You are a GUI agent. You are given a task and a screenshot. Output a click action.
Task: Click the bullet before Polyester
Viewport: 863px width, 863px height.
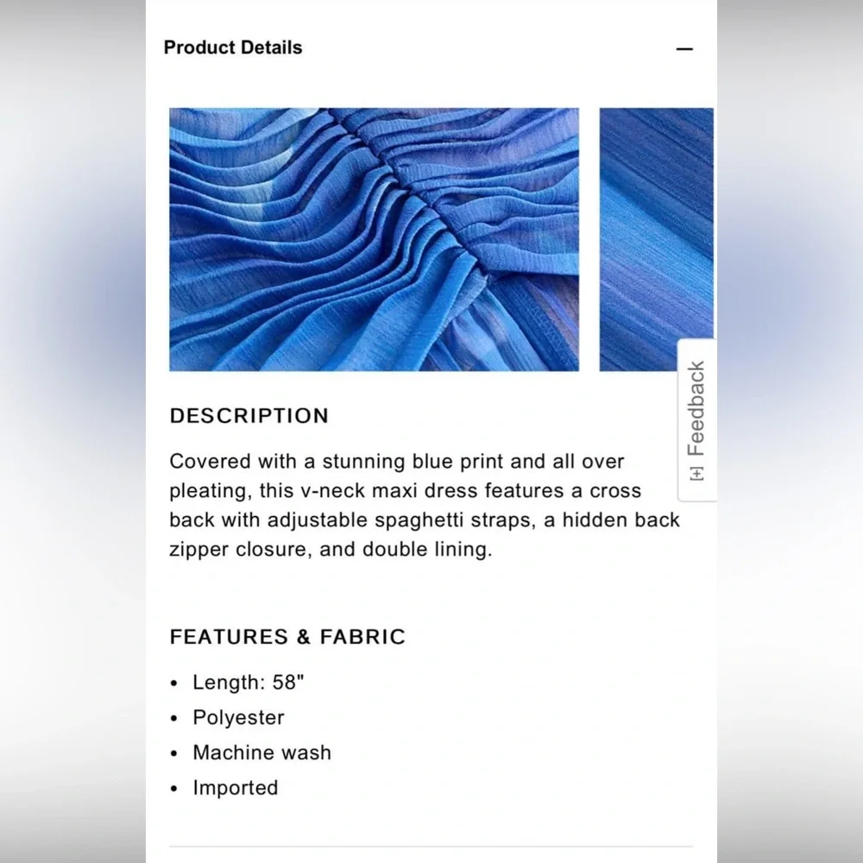[x=174, y=719]
